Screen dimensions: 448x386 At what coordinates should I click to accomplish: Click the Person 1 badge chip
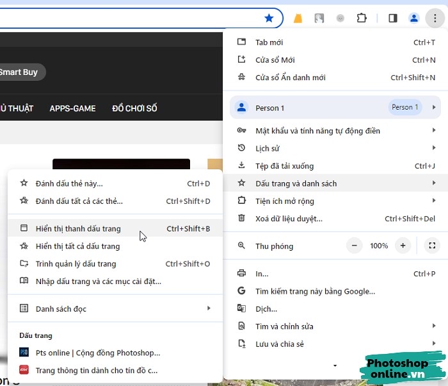405,107
